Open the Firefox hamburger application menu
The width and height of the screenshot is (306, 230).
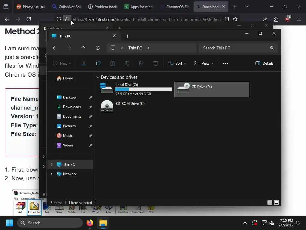(299, 19)
